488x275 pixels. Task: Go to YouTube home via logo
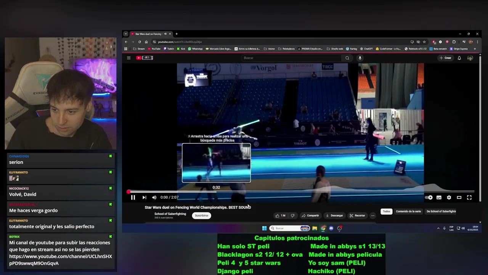144,58
